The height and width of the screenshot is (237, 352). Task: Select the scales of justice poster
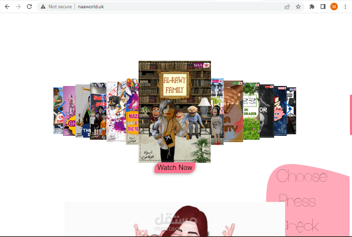tap(82, 111)
